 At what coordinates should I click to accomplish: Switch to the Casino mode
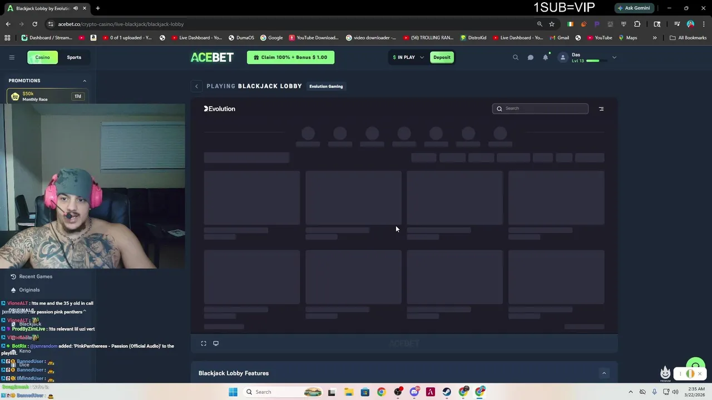pos(42,57)
